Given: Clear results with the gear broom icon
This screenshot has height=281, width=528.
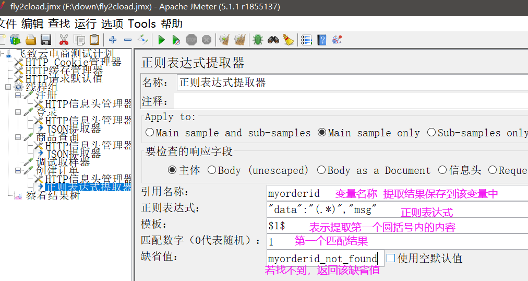Looking at the screenshot, I should click(x=224, y=40).
